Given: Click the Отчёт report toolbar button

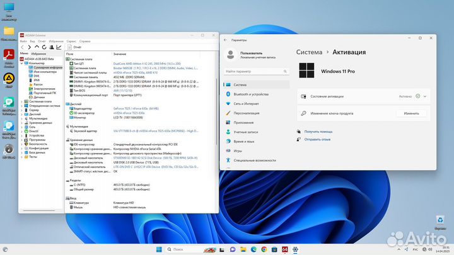Looking at the screenshot, I should tap(74, 47).
